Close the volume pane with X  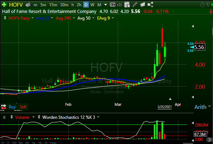coord(4,117)
